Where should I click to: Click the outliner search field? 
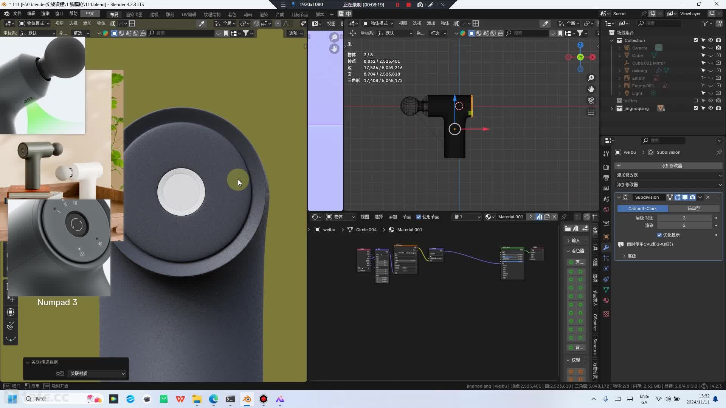(x=659, y=23)
